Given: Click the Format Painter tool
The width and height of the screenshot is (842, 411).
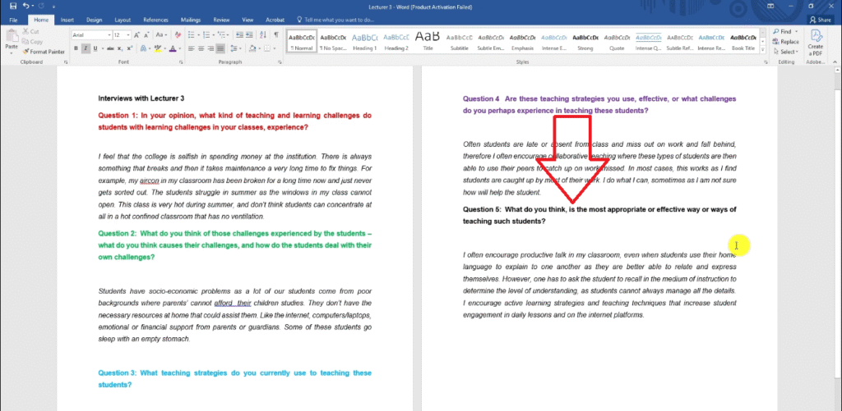Looking at the screenshot, I should tap(45, 51).
